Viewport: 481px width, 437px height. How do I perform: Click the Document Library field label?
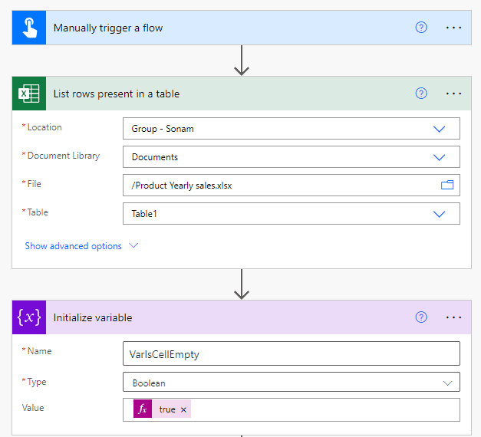coord(64,156)
